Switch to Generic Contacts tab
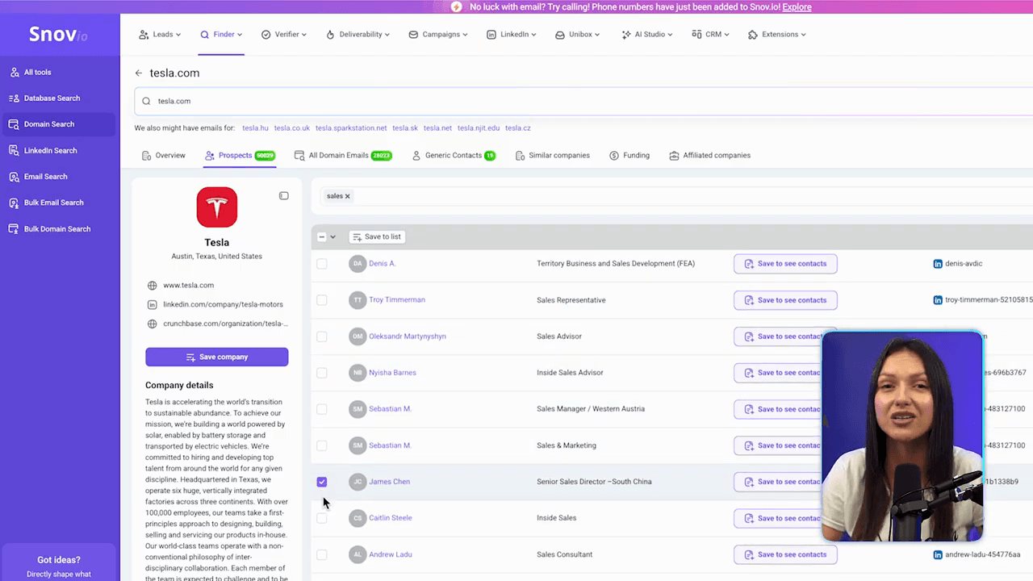The image size is (1033, 581). 454,156
